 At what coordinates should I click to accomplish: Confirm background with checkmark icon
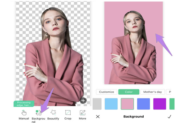[x=169, y=117]
